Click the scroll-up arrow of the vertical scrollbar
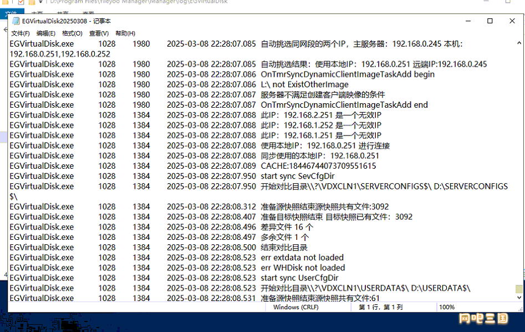This screenshot has height=332, width=525. [519, 43]
